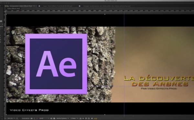Open the resolution Full dropdown
Image resolution: width=194 pixels, height=120 pixels.
tap(45, 118)
